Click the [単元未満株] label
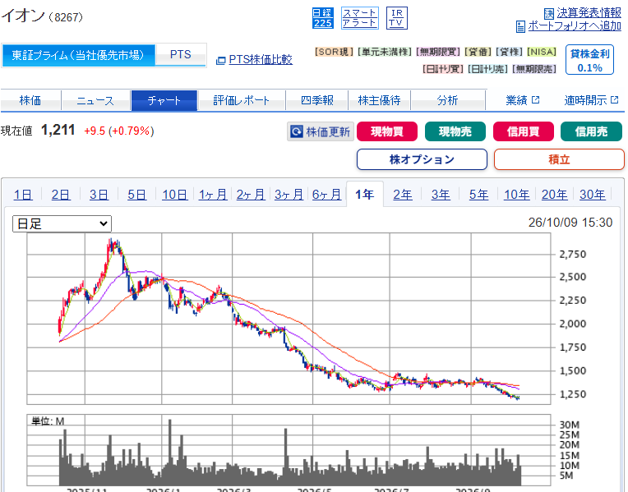Viewport: 628px width, 492px height. coord(385,52)
